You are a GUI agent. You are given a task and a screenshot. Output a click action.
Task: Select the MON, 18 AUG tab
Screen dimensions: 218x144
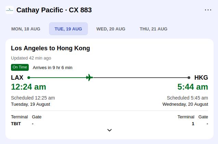tap(26, 29)
